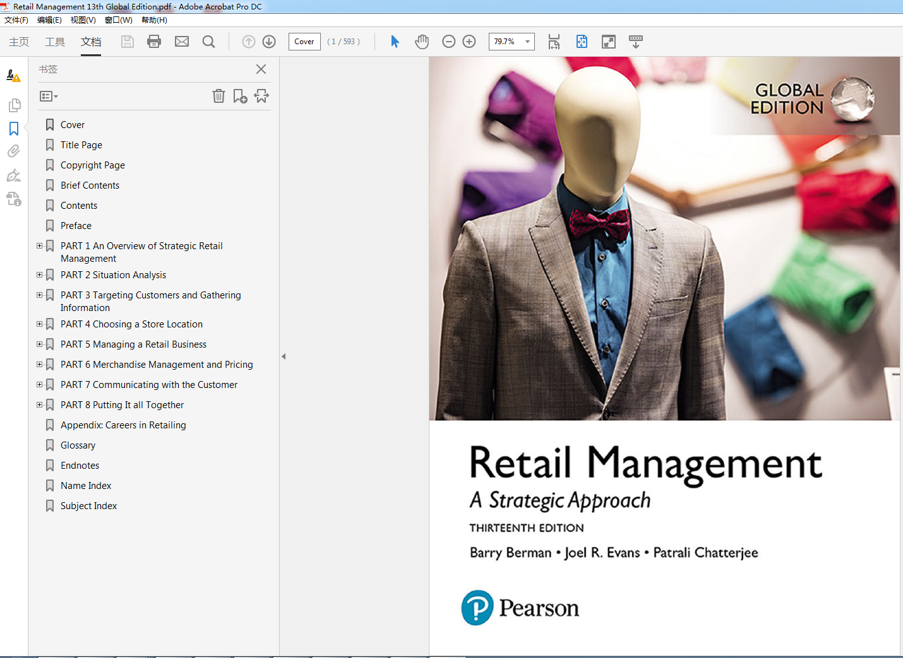This screenshot has width=903, height=658.
Task: Jump to Title Page bookmark
Action: 81,145
